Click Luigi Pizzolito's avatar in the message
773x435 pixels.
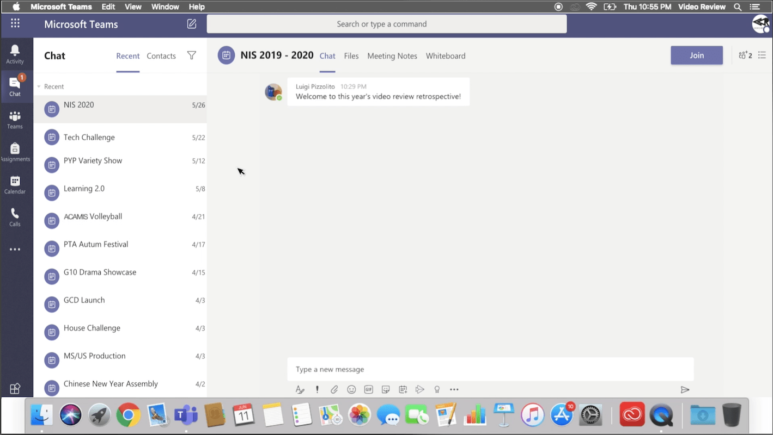273,92
